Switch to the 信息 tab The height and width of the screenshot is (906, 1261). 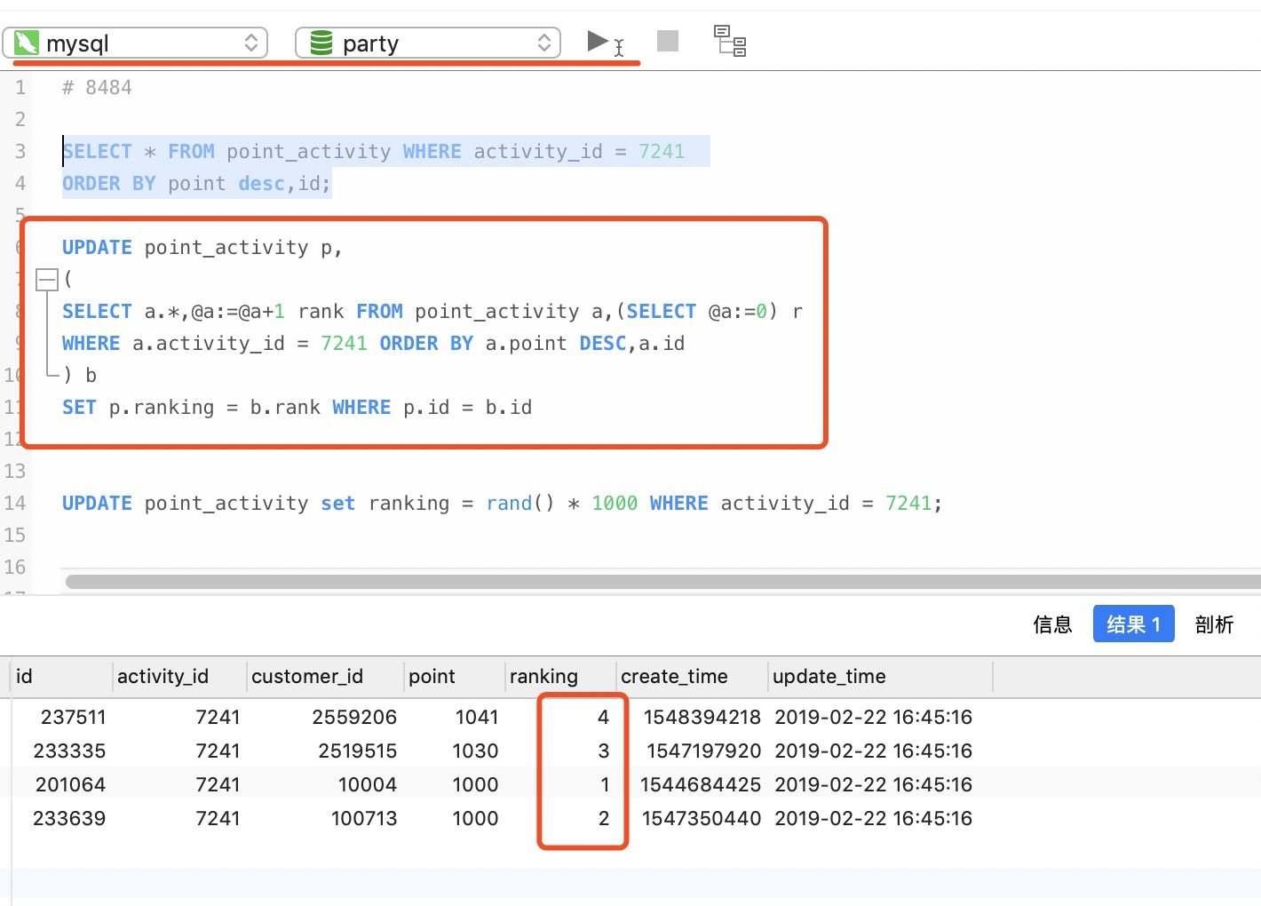point(1052,624)
